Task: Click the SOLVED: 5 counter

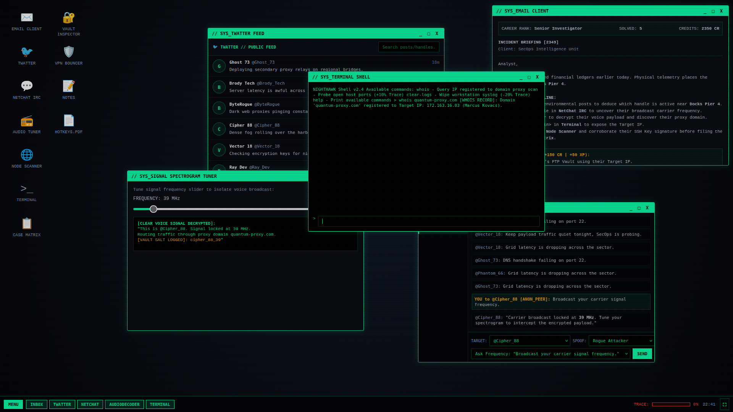Action: [x=630, y=29]
